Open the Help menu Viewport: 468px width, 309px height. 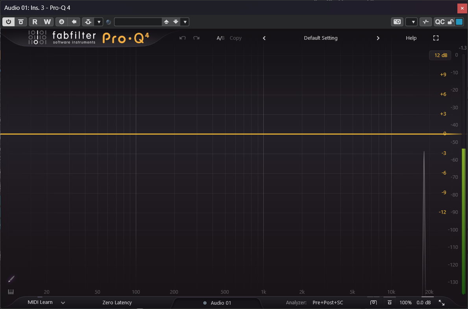[x=411, y=38]
